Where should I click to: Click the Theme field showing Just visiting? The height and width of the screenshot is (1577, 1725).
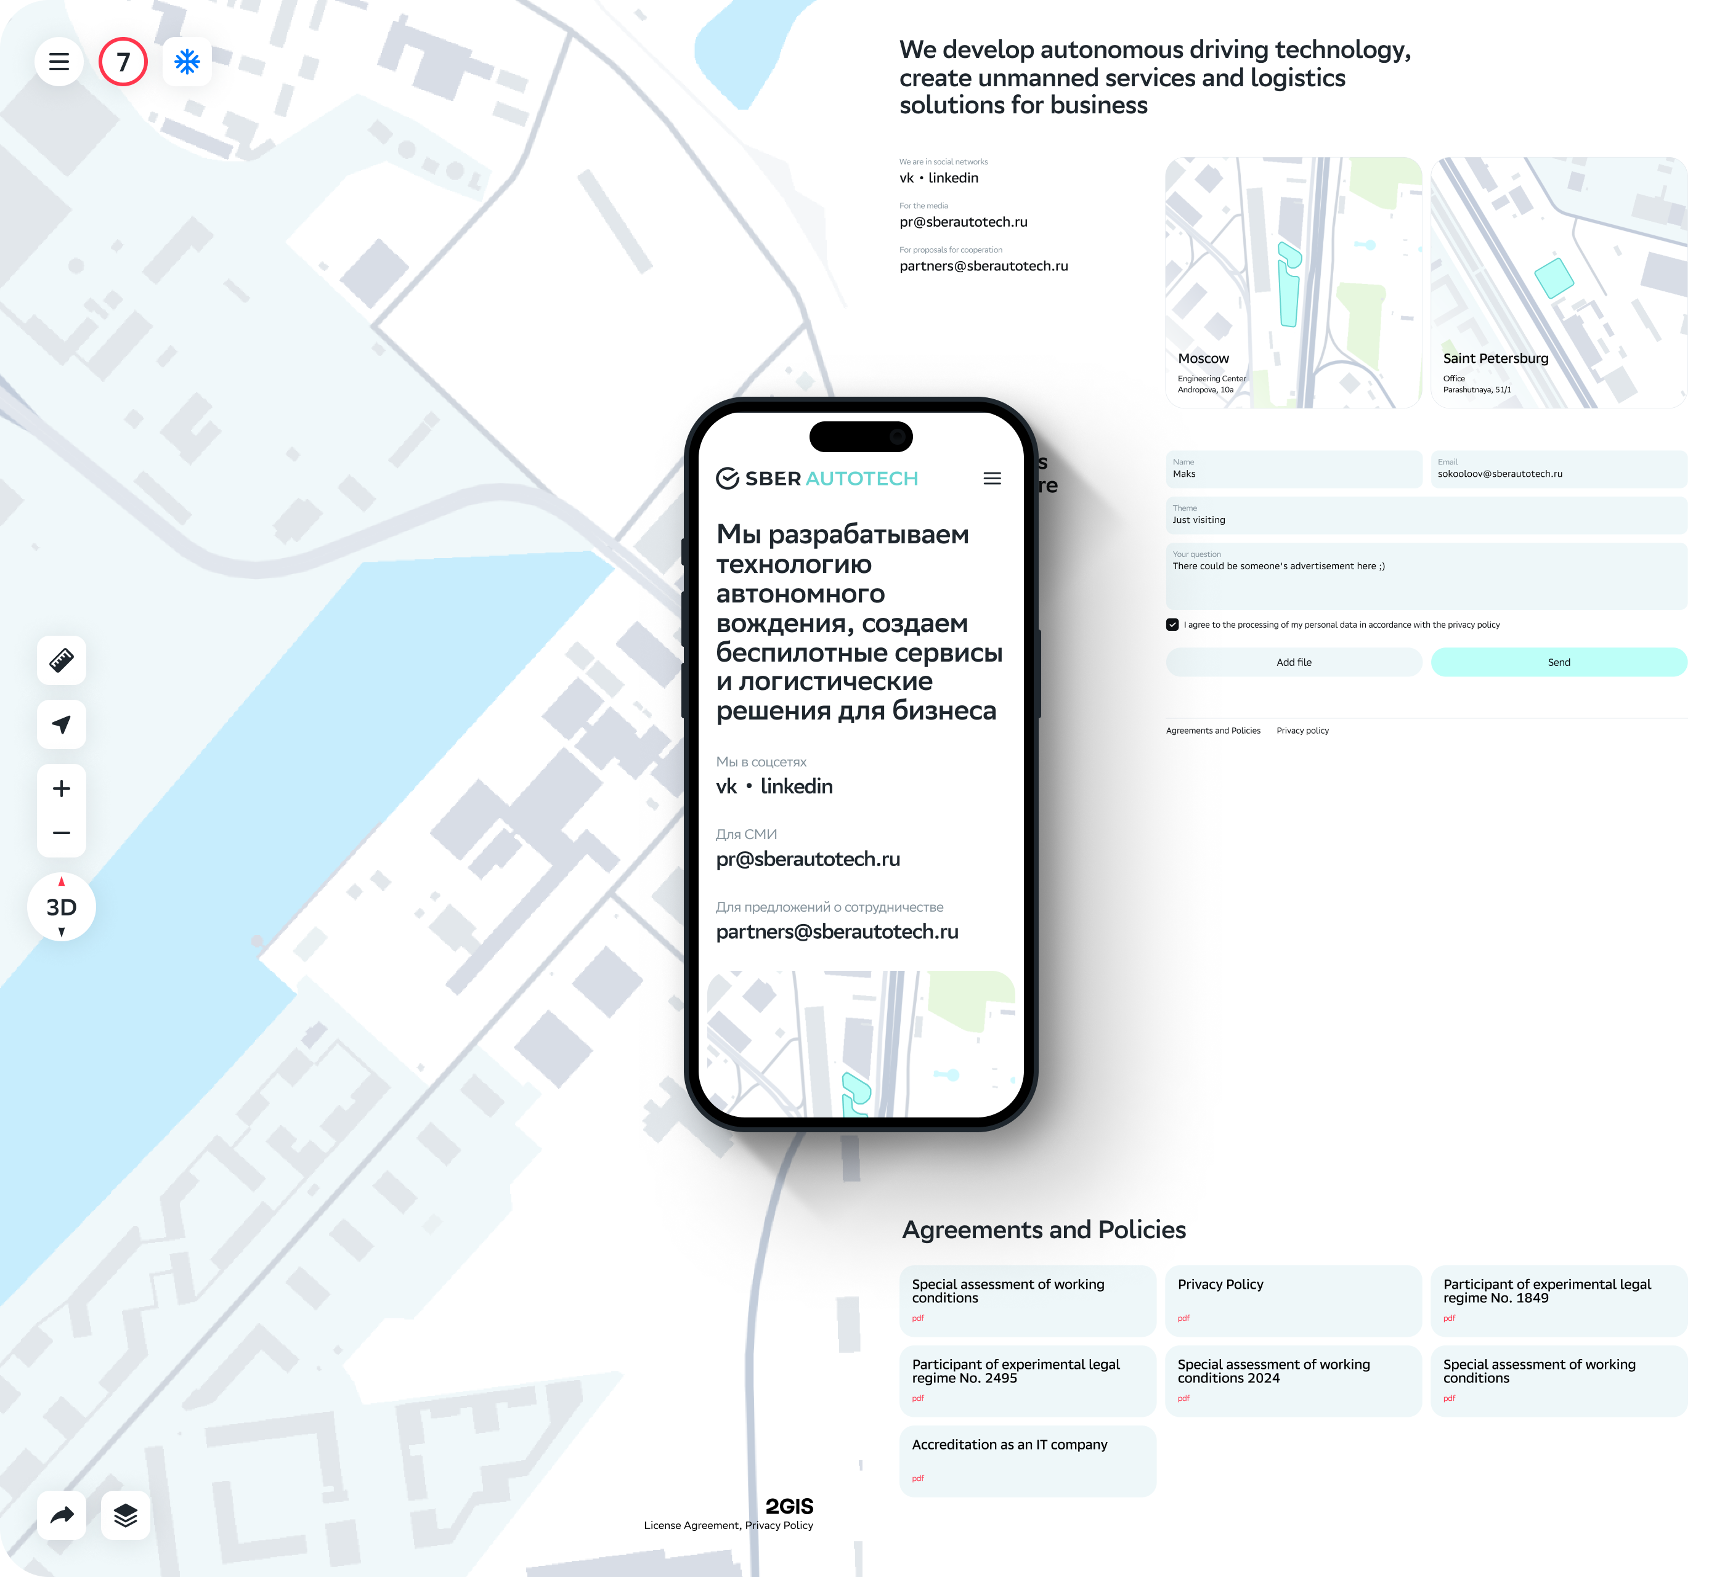[1426, 516]
